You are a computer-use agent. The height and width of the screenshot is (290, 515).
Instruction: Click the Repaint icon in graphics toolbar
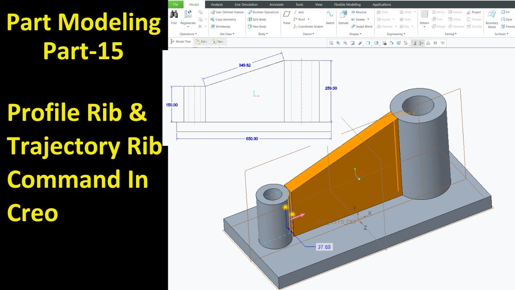tap(352, 43)
